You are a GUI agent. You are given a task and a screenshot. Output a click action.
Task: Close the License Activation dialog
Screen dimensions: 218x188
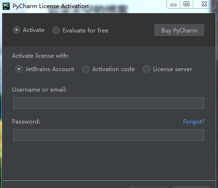pyautogui.click(x=204, y=4)
